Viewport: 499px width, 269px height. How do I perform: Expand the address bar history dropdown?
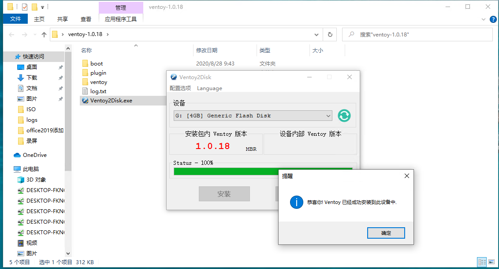(316, 35)
